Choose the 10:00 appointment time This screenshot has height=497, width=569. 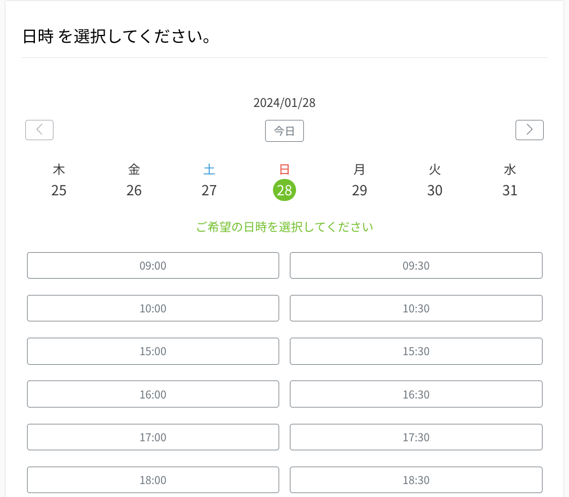click(153, 308)
